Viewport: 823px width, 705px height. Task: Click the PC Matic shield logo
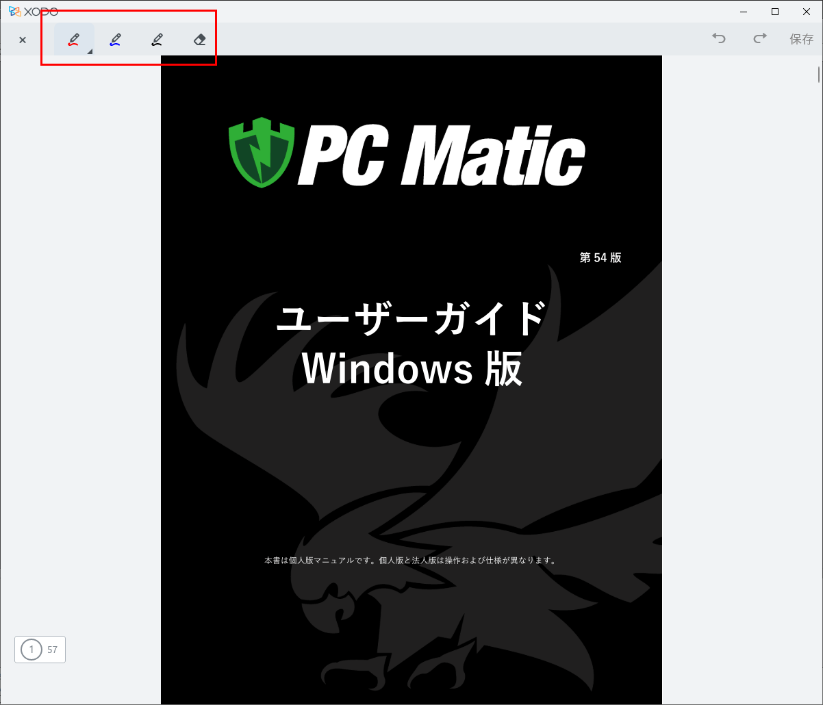point(261,153)
